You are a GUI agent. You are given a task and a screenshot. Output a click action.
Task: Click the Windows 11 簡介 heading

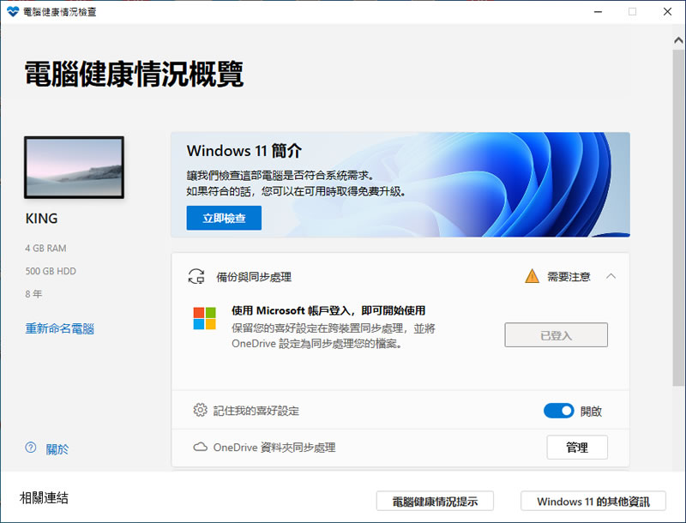tap(244, 151)
